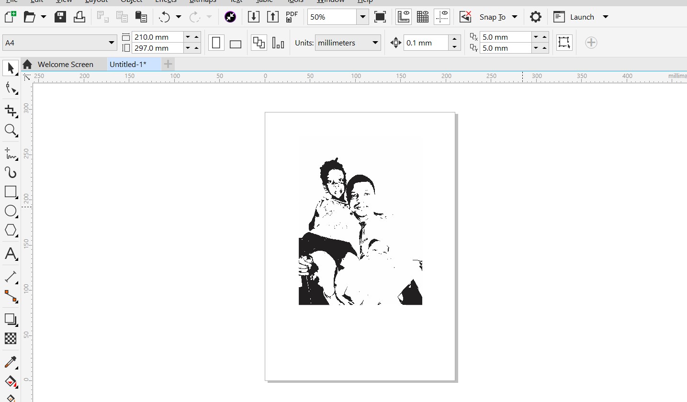Click the nudge distance 0.1 mm field
This screenshot has width=687, height=402.
tap(426, 43)
